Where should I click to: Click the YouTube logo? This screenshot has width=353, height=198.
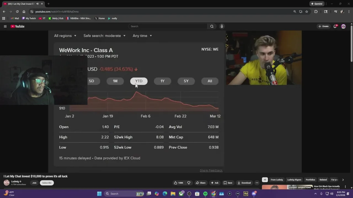click(x=18, y=26)
